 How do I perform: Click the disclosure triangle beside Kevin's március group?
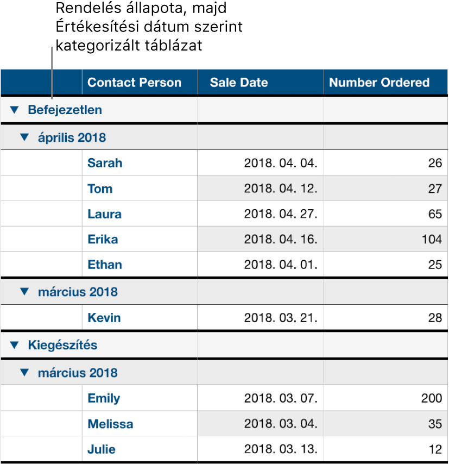tap(23, 292)
